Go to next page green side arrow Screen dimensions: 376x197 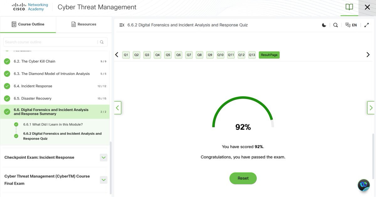click(x=371, y=108)
